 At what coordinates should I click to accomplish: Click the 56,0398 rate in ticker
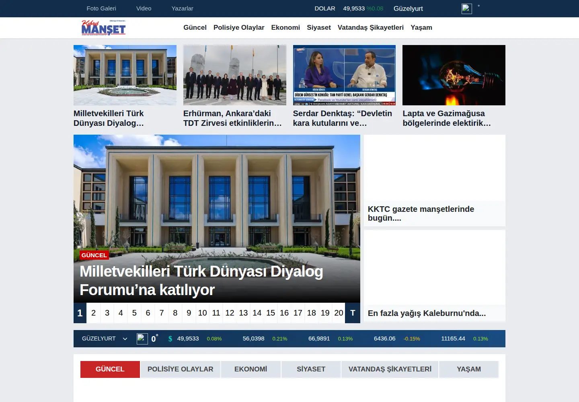[253, 338]
